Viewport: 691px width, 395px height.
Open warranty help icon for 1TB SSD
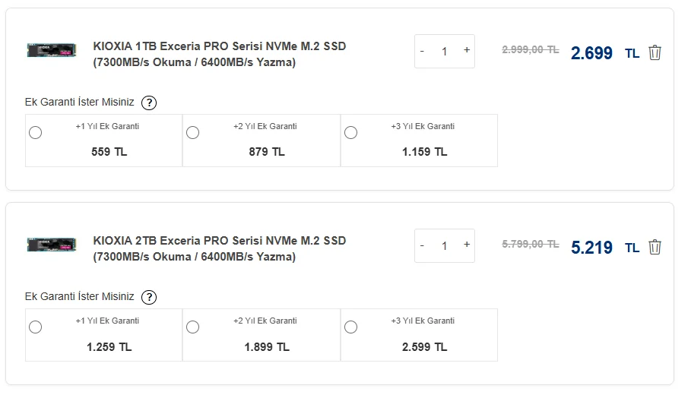point(149,103)
